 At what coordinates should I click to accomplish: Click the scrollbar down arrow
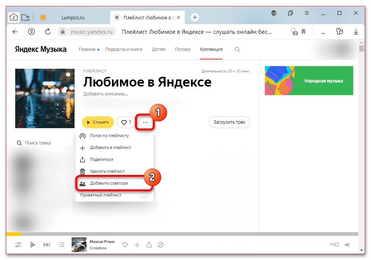(361, 250)
